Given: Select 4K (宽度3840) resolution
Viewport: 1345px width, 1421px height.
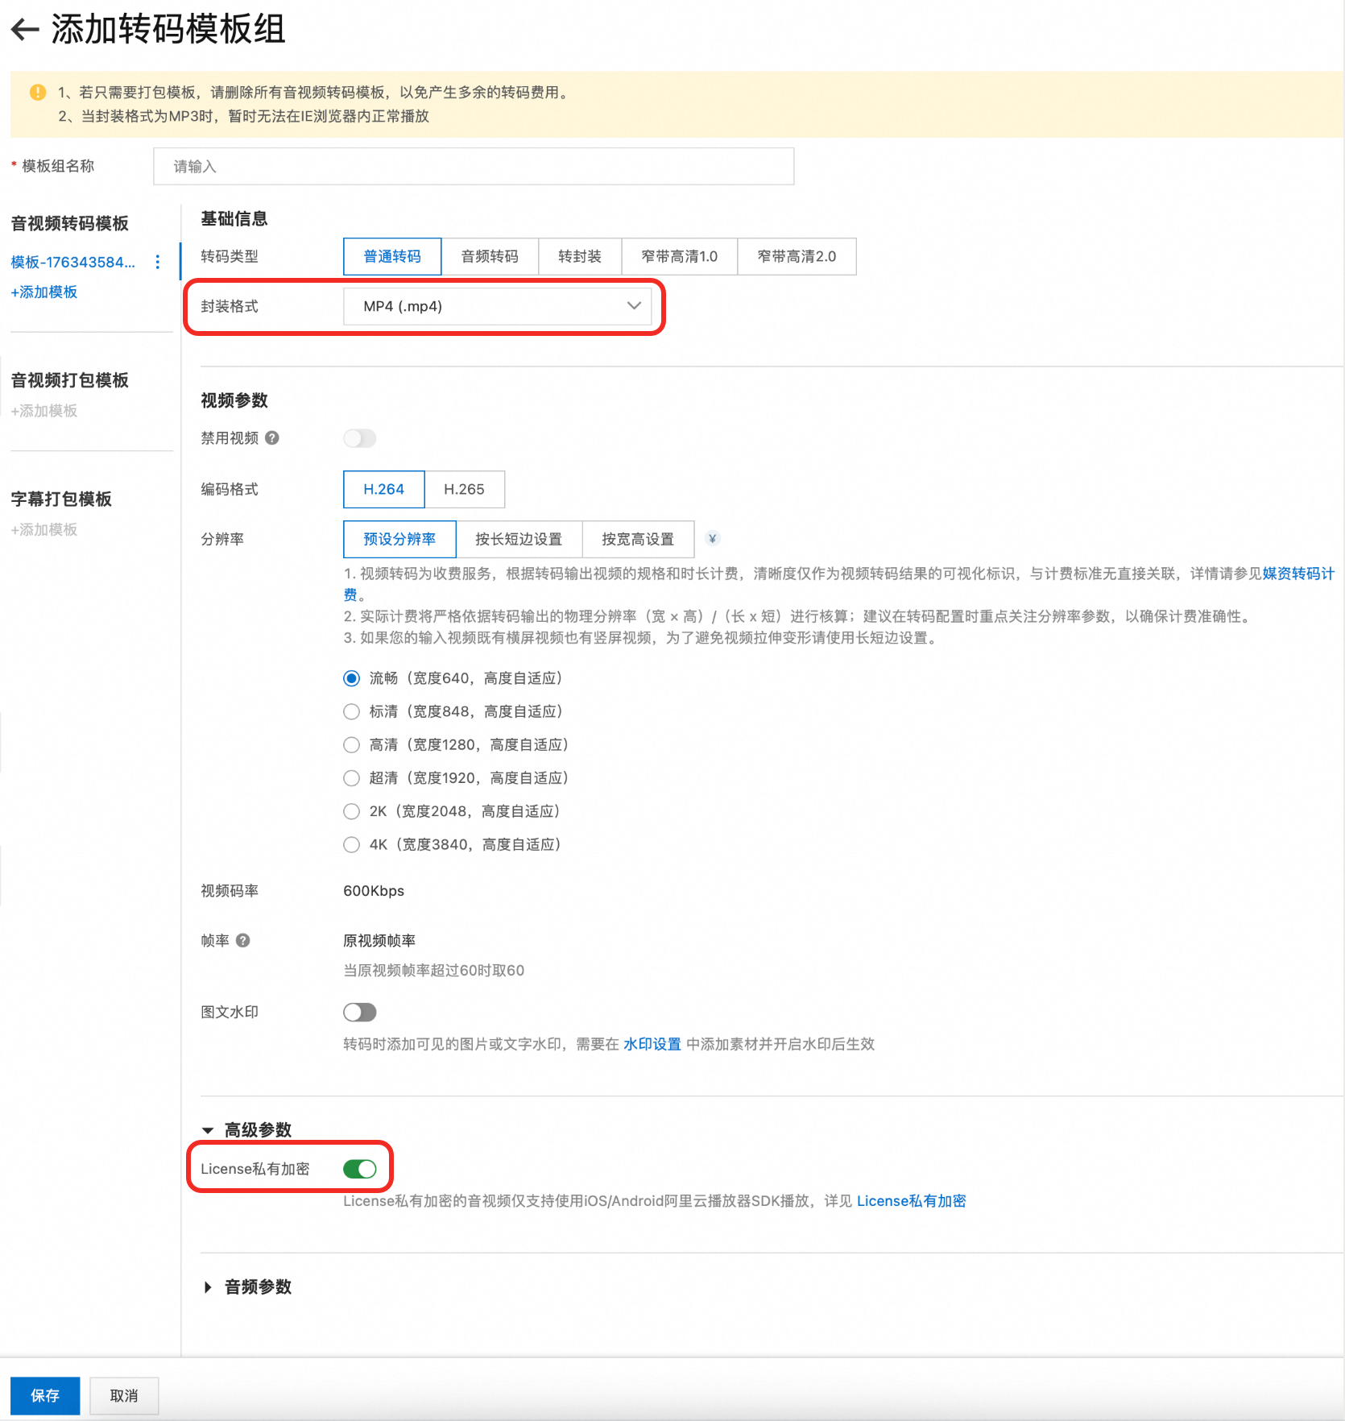Looking at the screenshot, I should click(x=352, y=845).
